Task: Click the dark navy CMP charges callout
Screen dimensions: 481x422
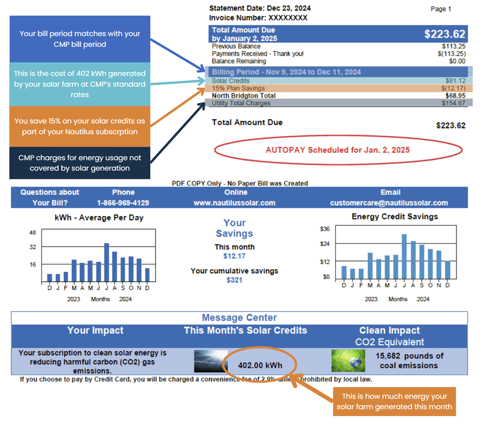Action: (x=80, y=163)
